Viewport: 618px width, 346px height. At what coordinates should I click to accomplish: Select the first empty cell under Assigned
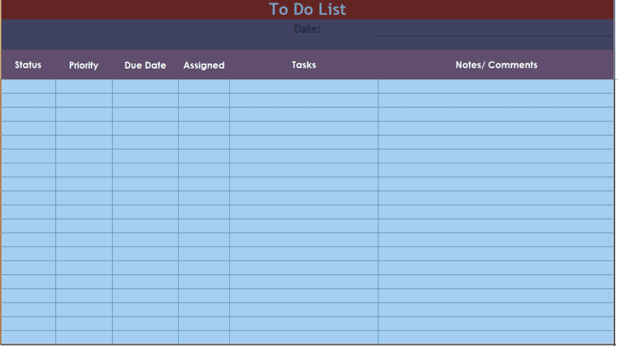[x=204, y=86]
